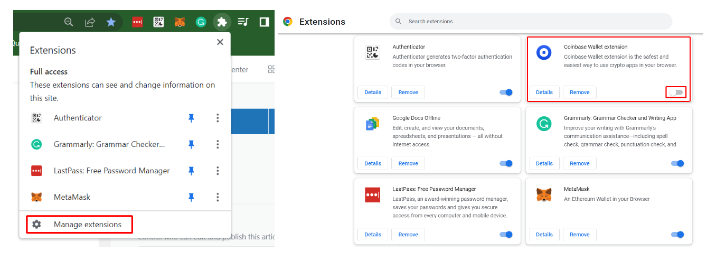This screenshot has width=716, height=260.
Task: Unpin MetaMask from the toolbar
Action: click(191, 197)
